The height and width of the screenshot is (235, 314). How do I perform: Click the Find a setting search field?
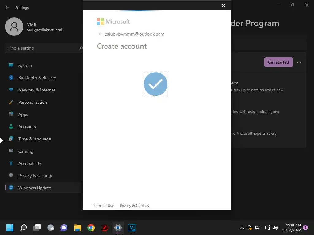44,48
